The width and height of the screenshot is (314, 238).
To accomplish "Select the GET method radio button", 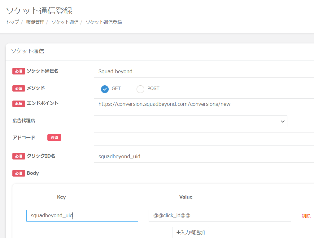I will click(105, 89).
